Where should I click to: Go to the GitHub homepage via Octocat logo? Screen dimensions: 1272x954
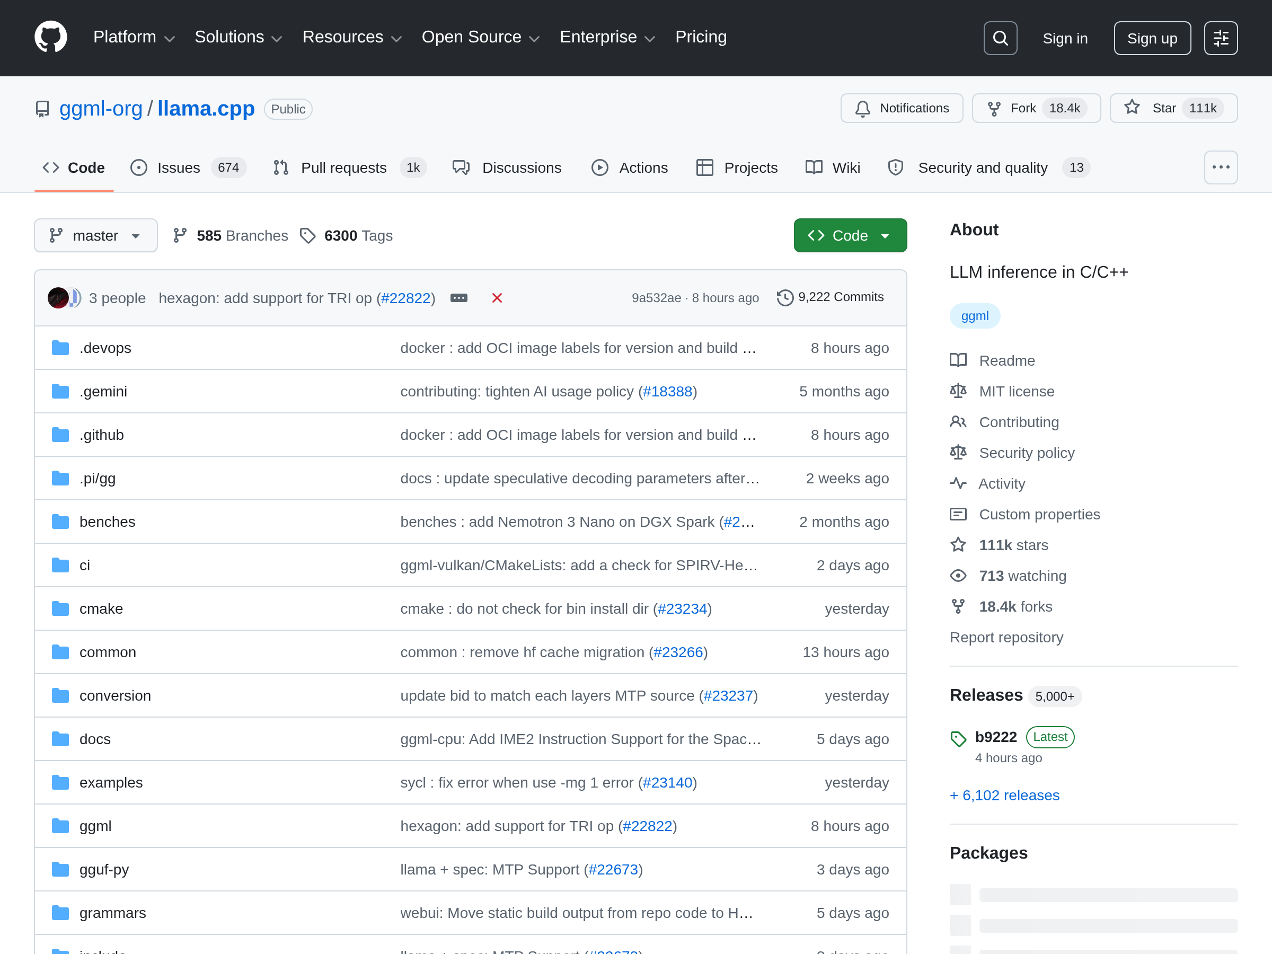[50, 38]
